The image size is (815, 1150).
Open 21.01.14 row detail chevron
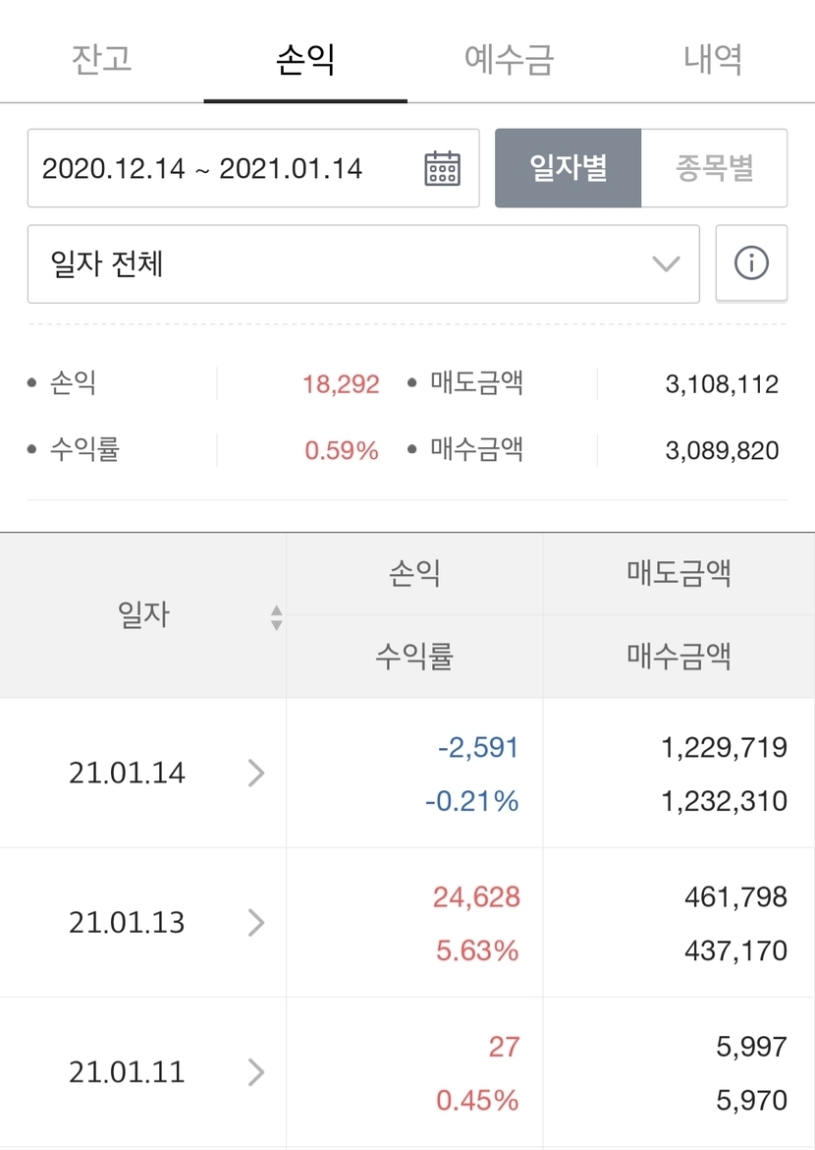(256, 774)
